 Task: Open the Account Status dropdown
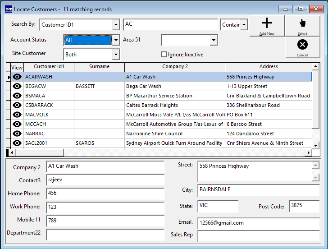tap(116, 40)
